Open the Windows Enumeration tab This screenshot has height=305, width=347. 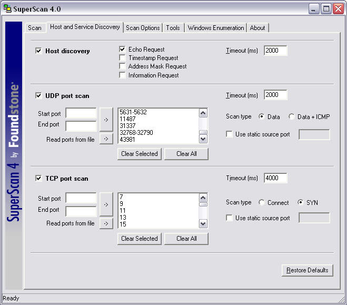pos(216,28)
